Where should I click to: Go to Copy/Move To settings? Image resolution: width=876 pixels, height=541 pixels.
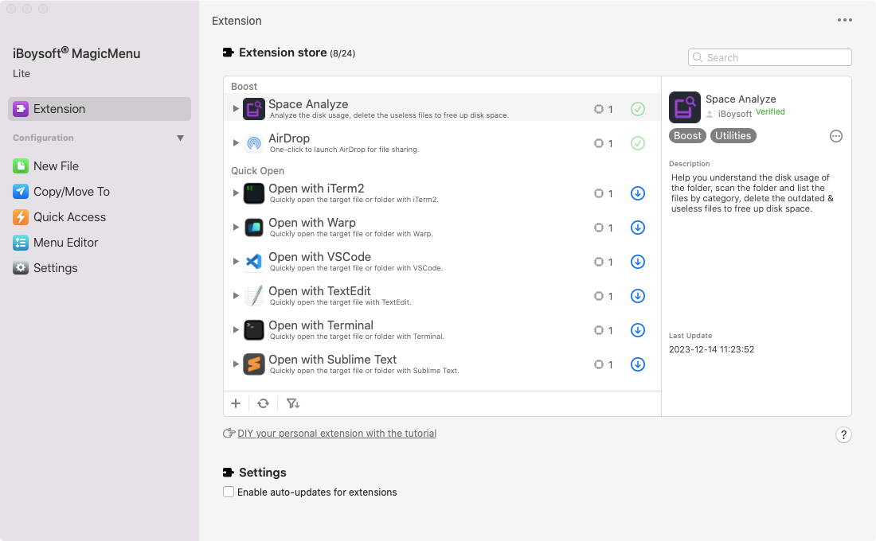click(x=61, y=192)
